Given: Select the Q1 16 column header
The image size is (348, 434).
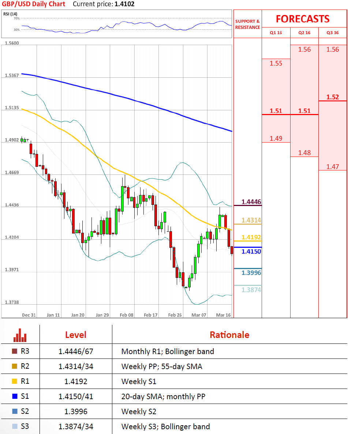Looking at the screenshot, I should click(276, 33).
